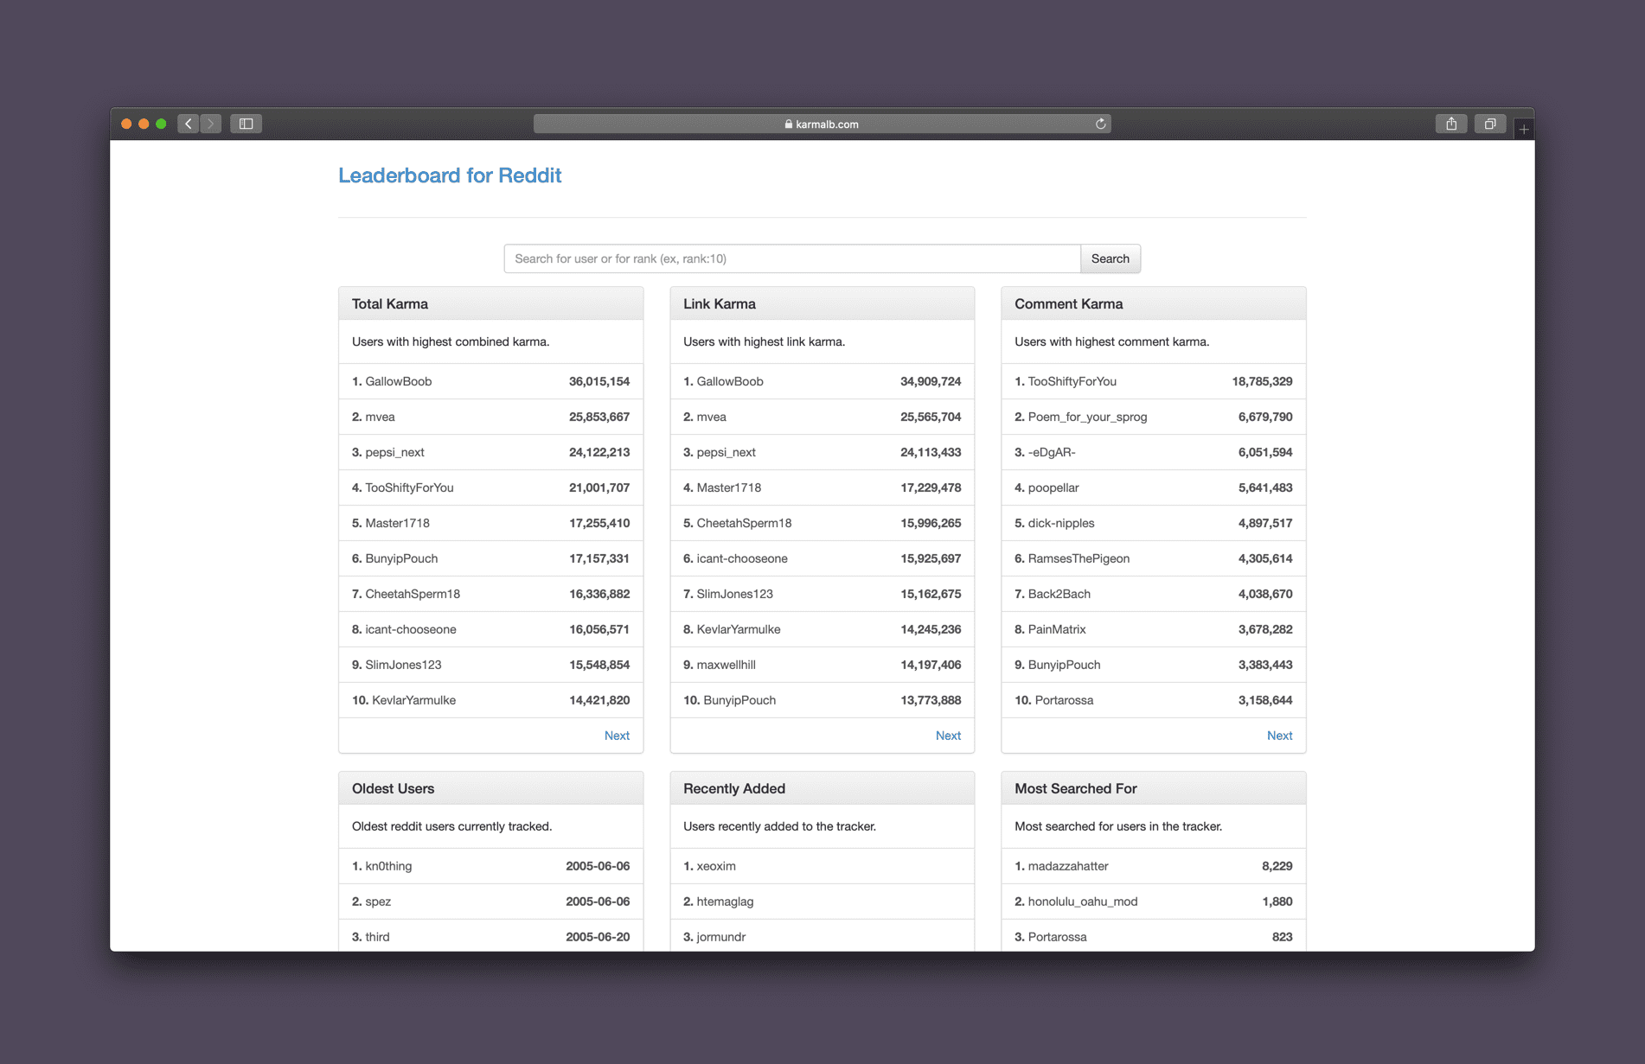The height and width of the screenshot is (1064, 1645).
Task: Open BunyipPouch in the Link Karma list
Action: (x=739, y=700)
